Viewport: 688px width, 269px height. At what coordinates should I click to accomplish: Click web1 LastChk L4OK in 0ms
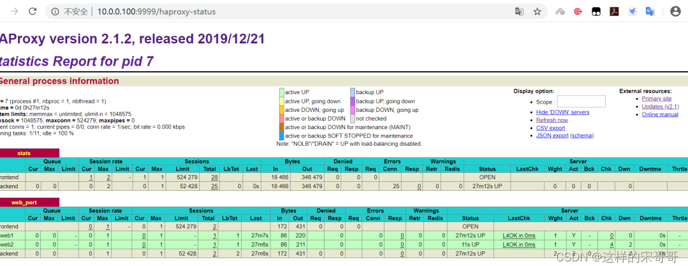pos(519,236)
